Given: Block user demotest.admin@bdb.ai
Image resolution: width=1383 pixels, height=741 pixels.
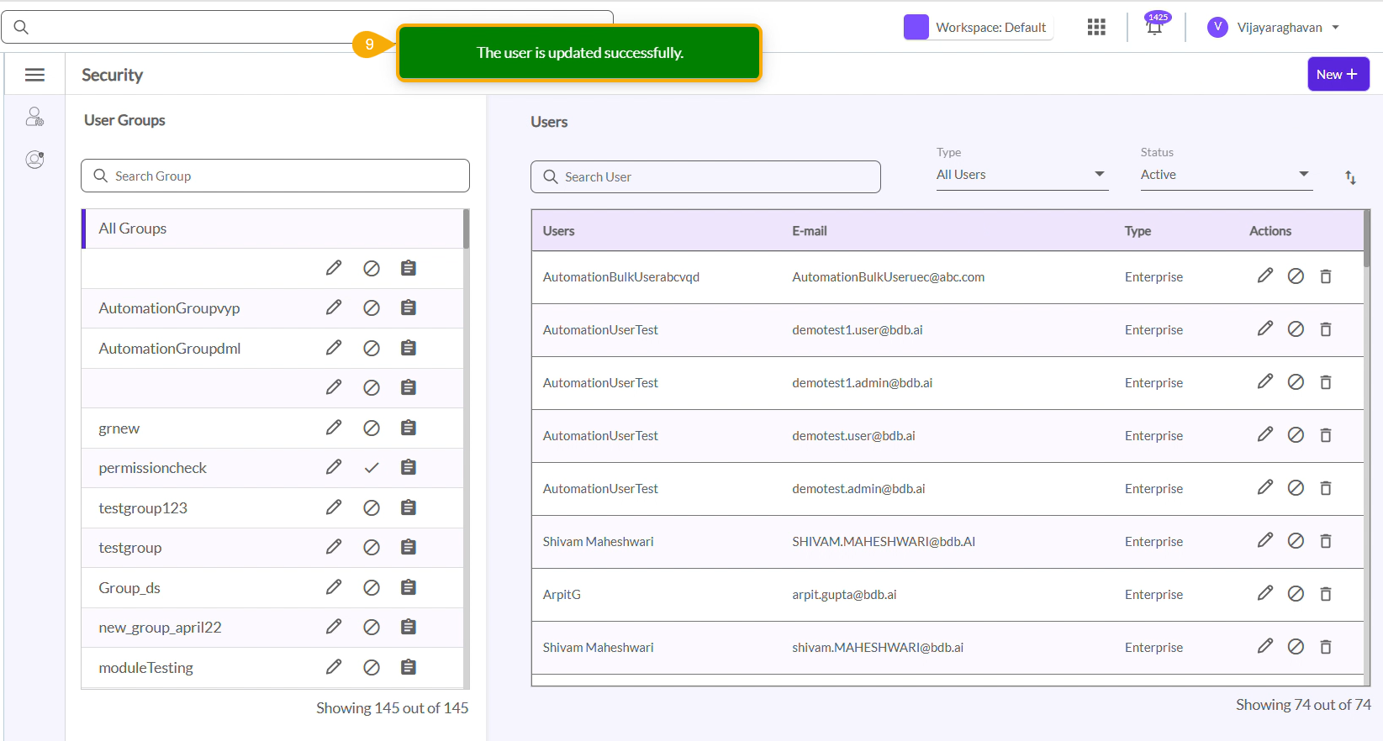Looking at the screenshot, I should tap(1296, 488).
